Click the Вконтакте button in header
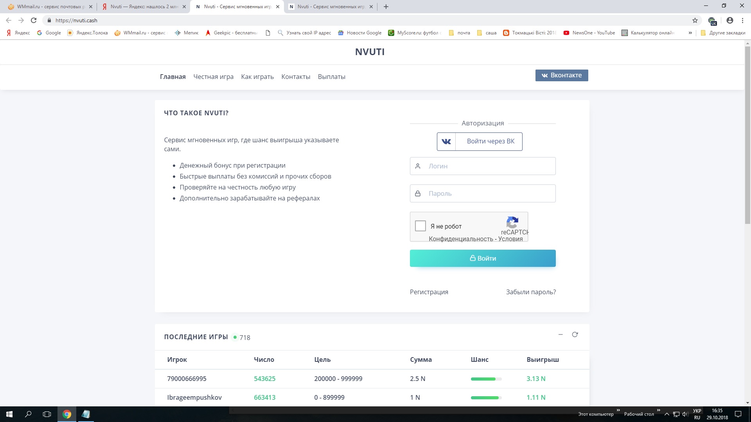 [x=562, y=75]
